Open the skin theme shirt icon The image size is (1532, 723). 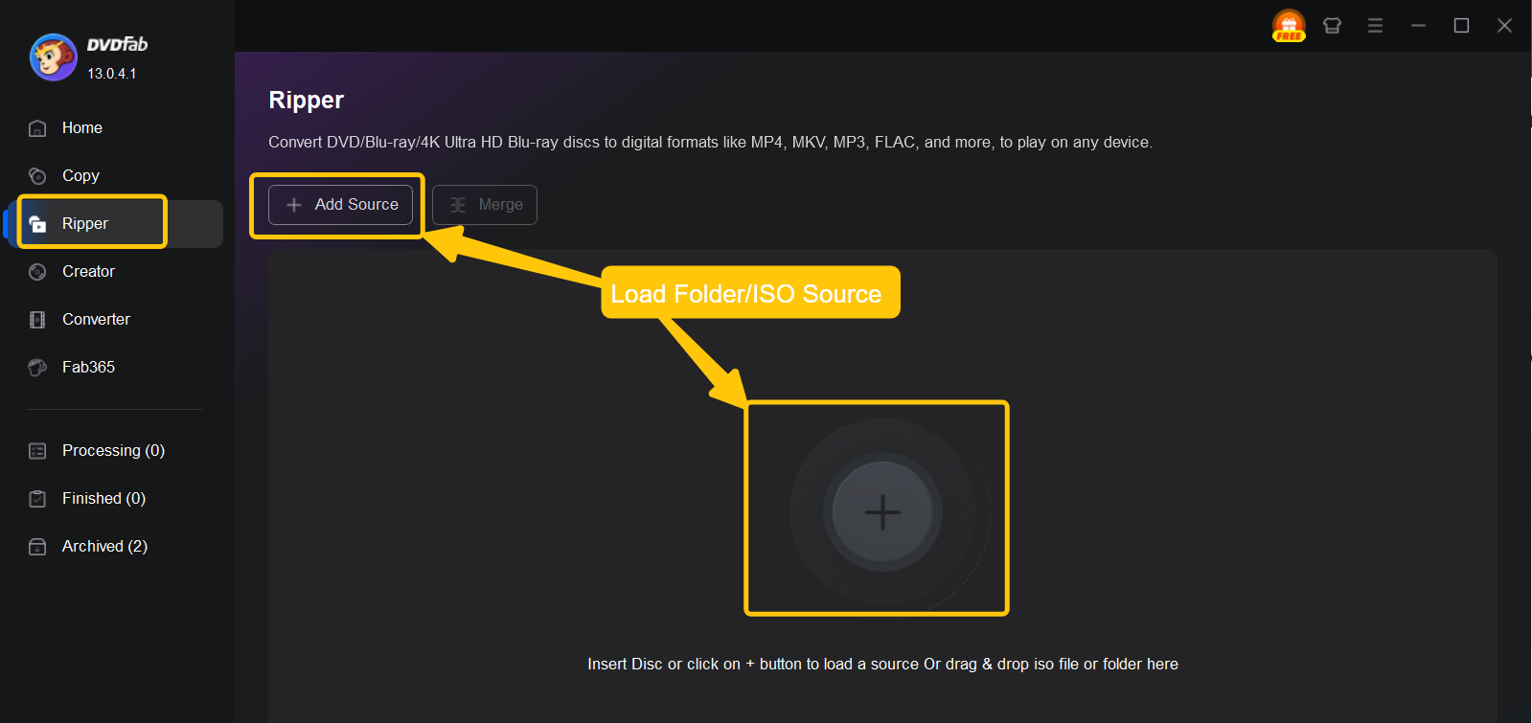click(x=1332, y=26)
